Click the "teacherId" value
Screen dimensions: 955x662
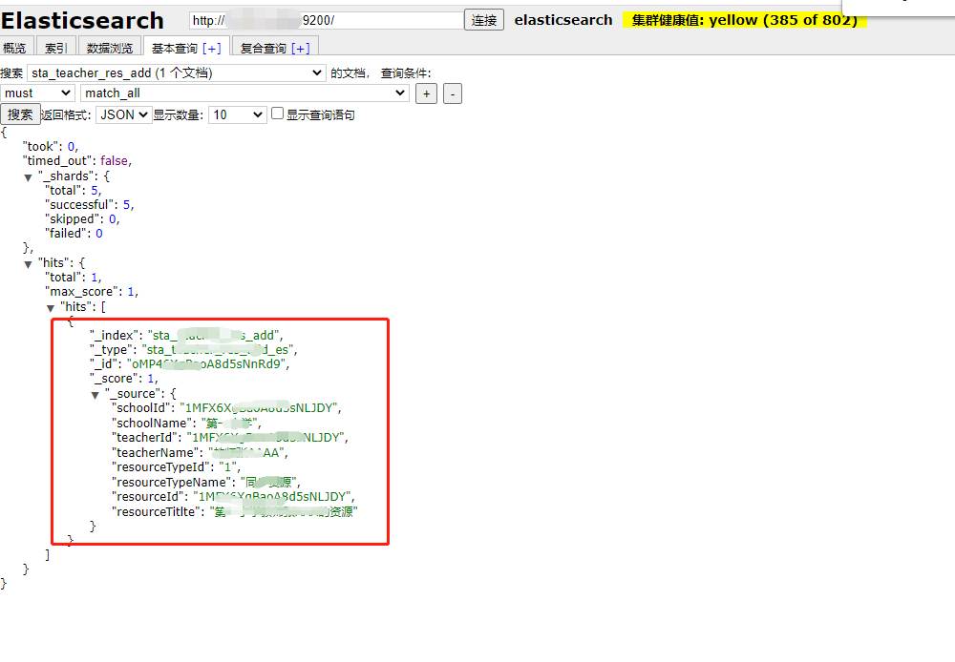[x=266, y=438]
